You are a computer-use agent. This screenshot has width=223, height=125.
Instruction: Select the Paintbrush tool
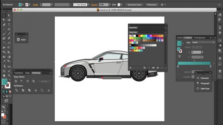(4, 34)
